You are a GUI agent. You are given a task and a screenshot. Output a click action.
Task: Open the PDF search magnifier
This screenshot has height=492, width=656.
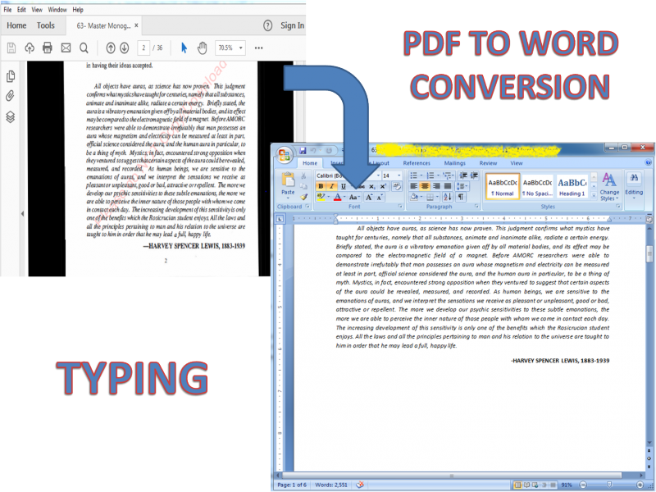click(84, 48)
